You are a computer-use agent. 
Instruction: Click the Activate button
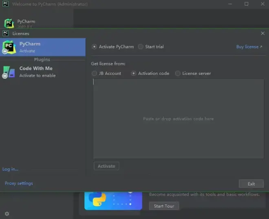tap(106, 166)
